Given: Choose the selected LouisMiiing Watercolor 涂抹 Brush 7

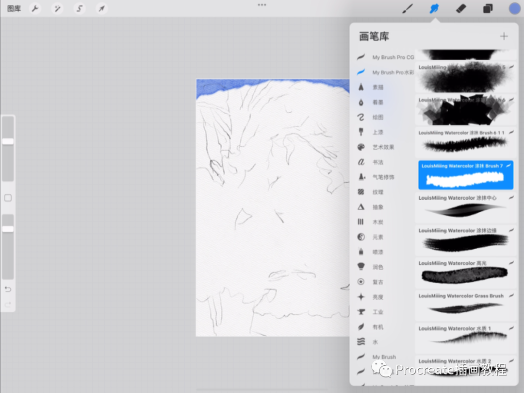Looking at the screenshot, I should click(466, 175).
